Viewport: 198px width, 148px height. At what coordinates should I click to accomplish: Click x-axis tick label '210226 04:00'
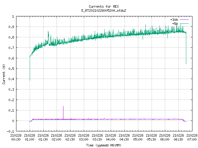[x=111, y=138]
